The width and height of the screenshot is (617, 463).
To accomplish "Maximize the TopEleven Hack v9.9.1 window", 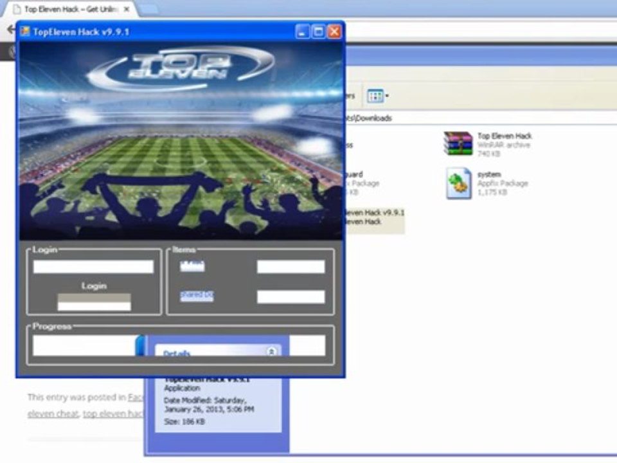I will click(318, 32).
